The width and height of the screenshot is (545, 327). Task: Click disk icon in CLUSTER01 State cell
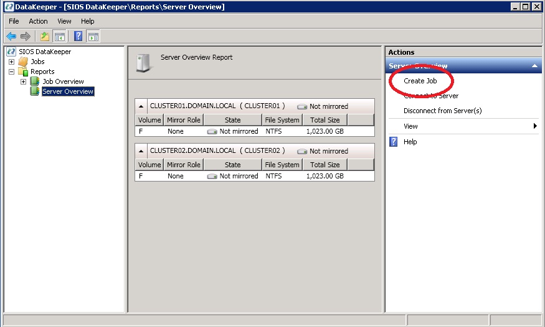pos(212,131)
